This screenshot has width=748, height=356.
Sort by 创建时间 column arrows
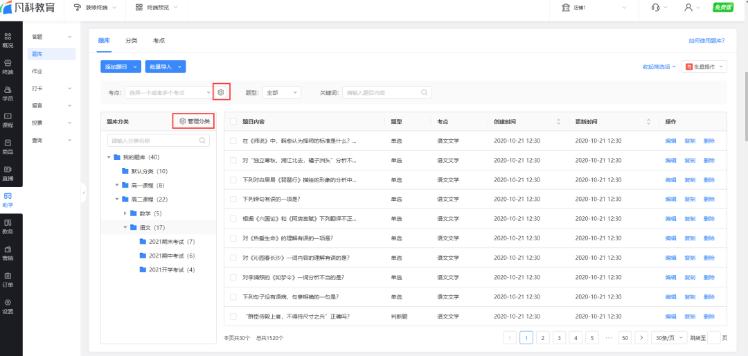pos(558,122)
